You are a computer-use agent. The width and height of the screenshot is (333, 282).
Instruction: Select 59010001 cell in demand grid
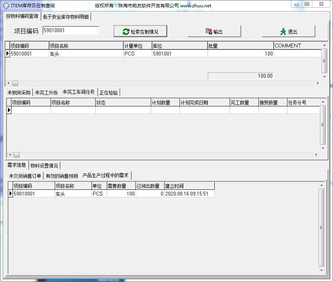(x=34, y=194)
